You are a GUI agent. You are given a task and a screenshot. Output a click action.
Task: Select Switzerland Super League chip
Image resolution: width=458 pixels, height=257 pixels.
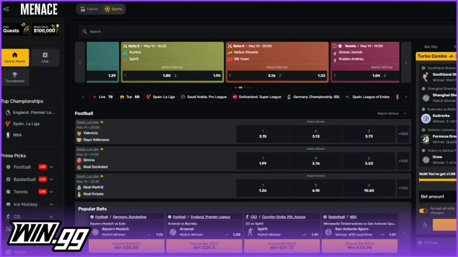pos(257,97)
